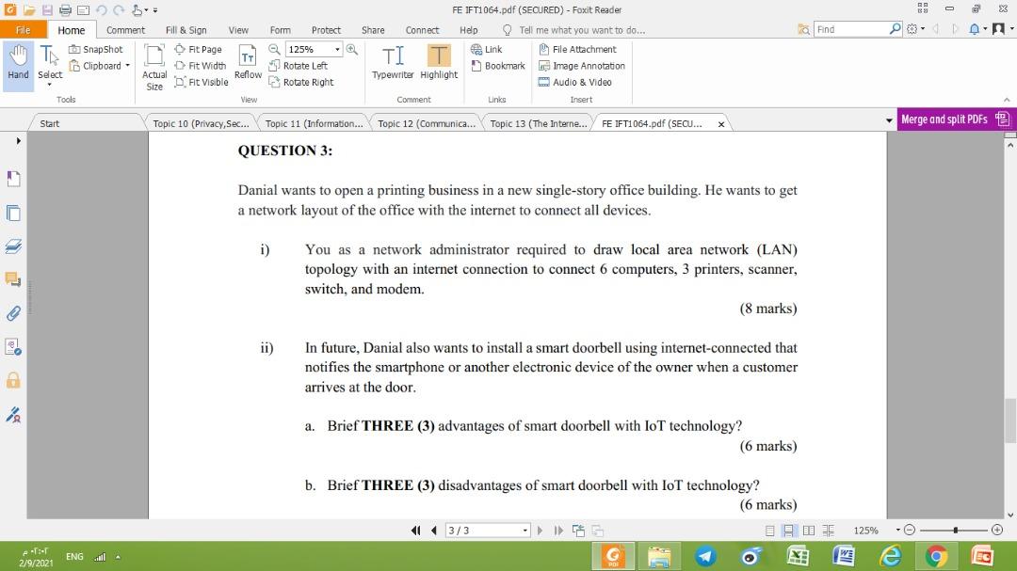Select the Highlight tool
The width and height of the screenshot is (1017, 571).
pyautogui.click(x=439, y=63)
